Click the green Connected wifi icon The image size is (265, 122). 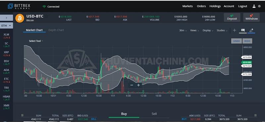(44, 7)
